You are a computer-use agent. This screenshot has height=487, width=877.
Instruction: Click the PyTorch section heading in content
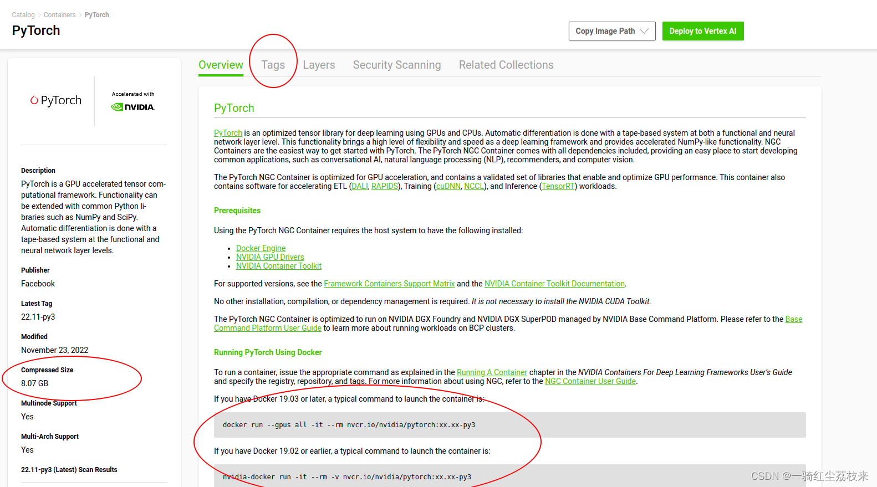pos(234,108)
